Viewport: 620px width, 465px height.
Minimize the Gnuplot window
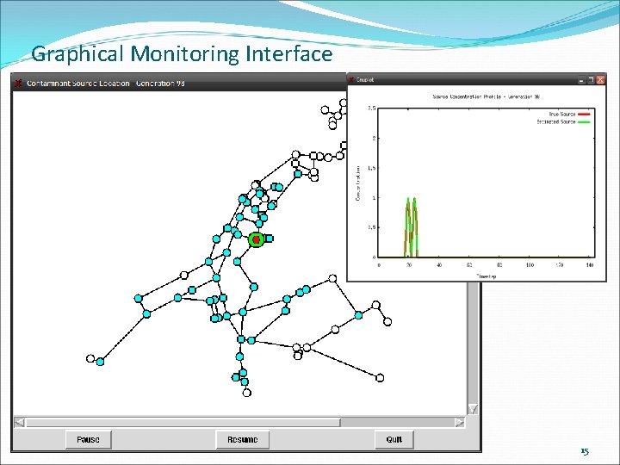point(581,80)
